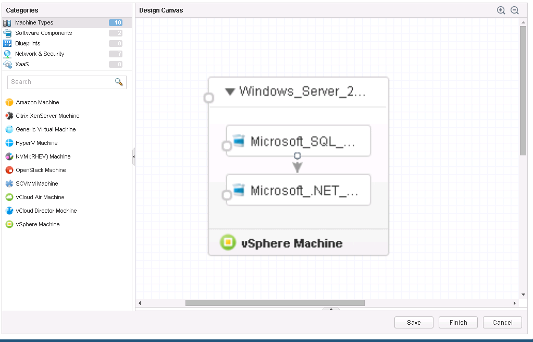Click the vSphere Machine icon in list
This screenshot has height=342, width=533.
[x=9, y=224]
